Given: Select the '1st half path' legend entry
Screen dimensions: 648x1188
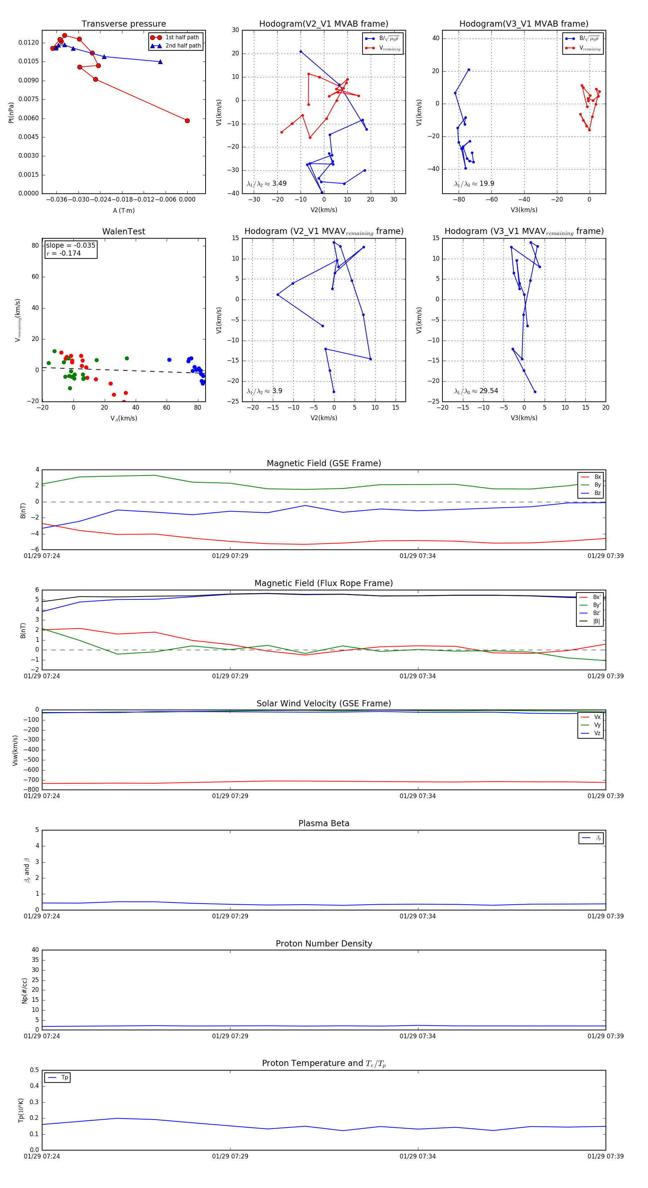Looking at the screenshot, I should point(176,37).
